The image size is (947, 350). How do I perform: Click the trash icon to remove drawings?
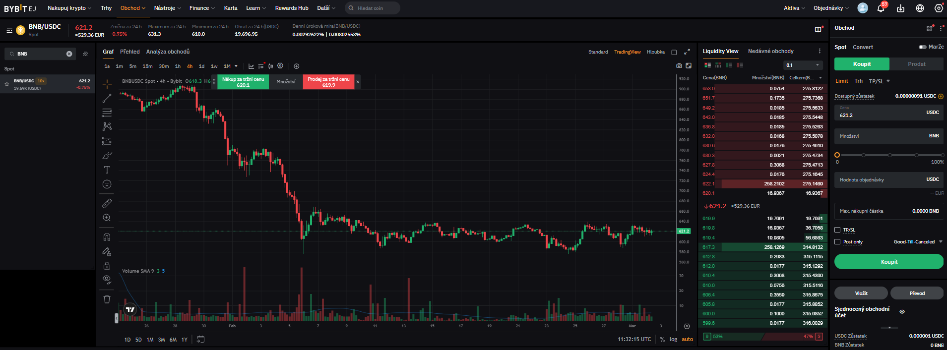point(107,299)
